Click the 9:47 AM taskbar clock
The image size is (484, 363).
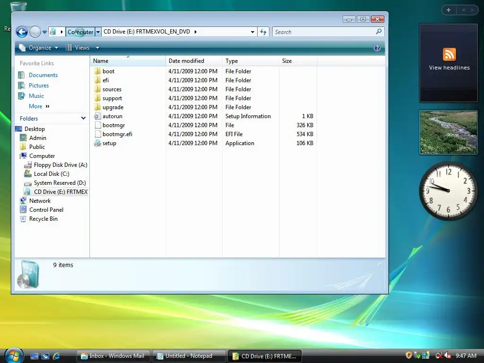466,355
